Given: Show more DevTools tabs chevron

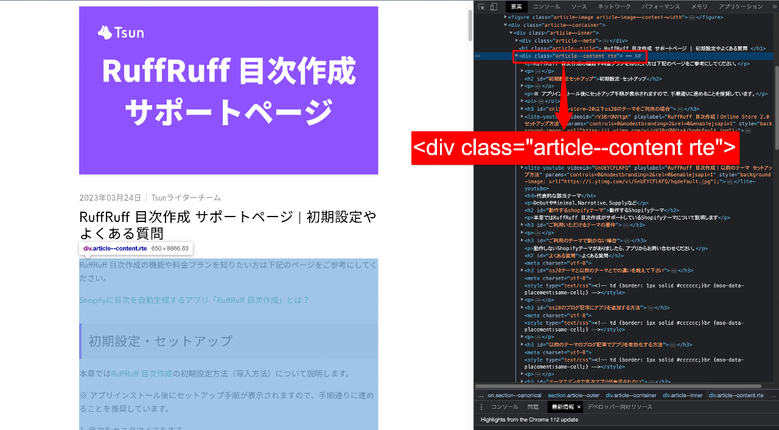Looking at the screenshot, I should (775, 7).
